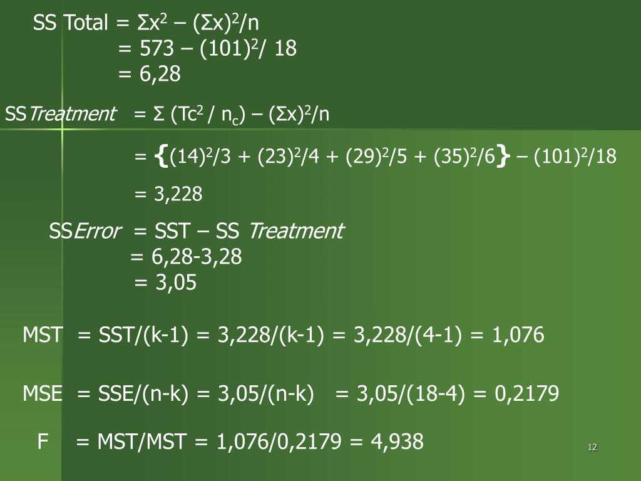This screenshot has height=481, width=641.
Task: Click the (29)²/5 term
Action: pyautogui.click(x=376, y=157)
